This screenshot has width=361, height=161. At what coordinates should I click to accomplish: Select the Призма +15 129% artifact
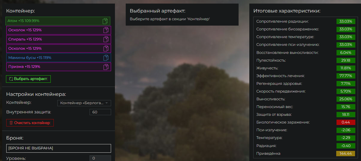click(x=59, y=67)
